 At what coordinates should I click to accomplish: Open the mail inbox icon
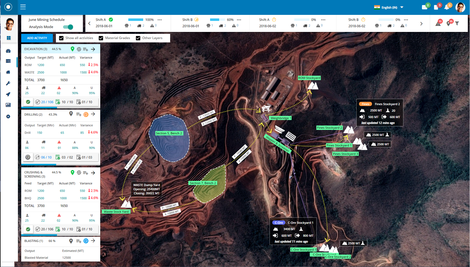(425, 7)
